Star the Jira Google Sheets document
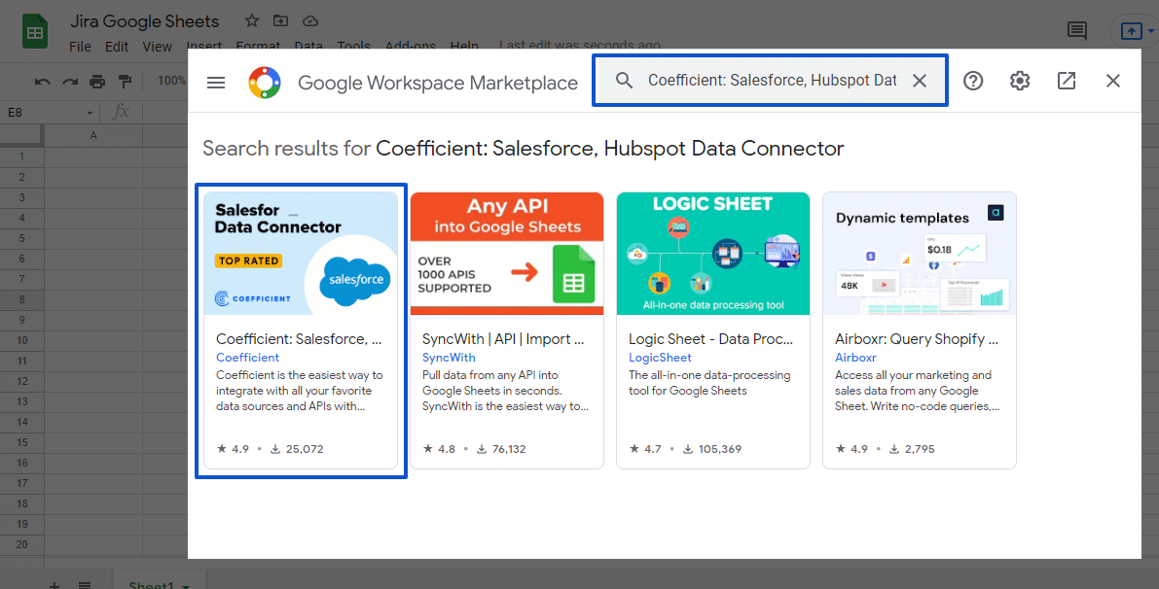This screenshot has height=589, width=1159. tap(252, 20)
